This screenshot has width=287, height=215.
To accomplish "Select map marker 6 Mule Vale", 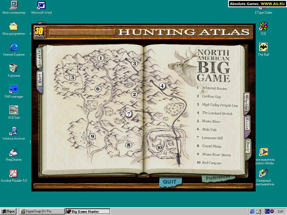I will (98, 89).
